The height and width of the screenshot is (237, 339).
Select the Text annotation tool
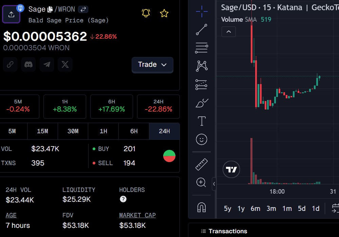tap(202, 121)
